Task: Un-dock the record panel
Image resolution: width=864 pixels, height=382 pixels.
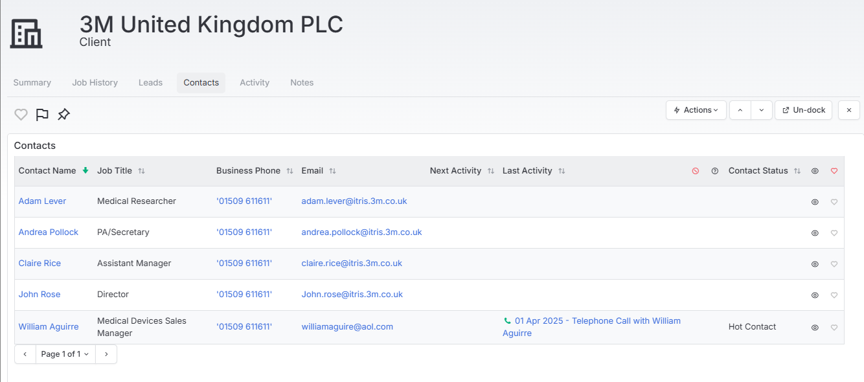Action: click(804, 110)
